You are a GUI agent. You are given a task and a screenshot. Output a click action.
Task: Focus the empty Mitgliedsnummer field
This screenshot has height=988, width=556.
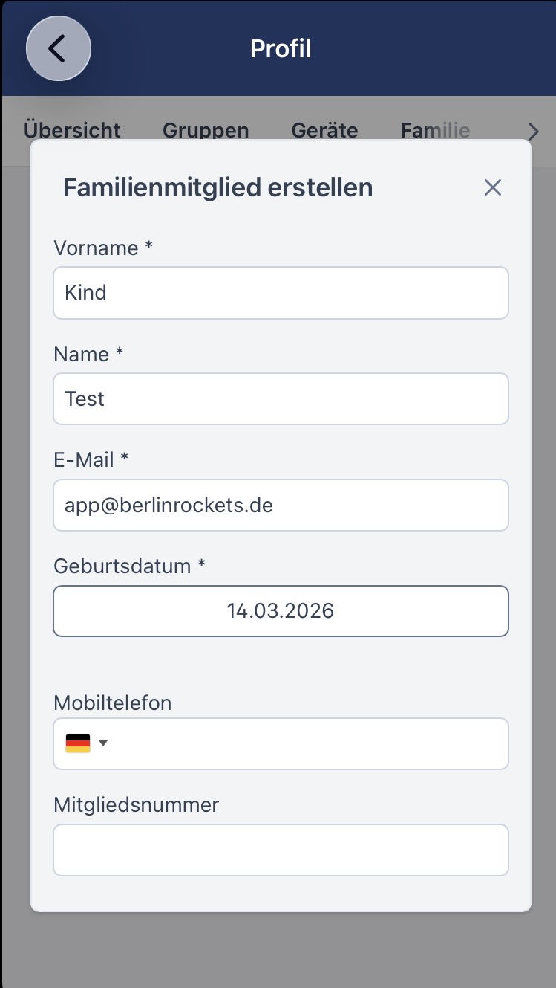(x=281, y=850)
